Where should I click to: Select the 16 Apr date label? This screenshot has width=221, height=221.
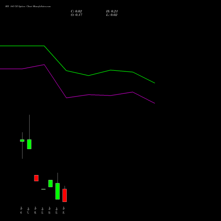point(21,210)
